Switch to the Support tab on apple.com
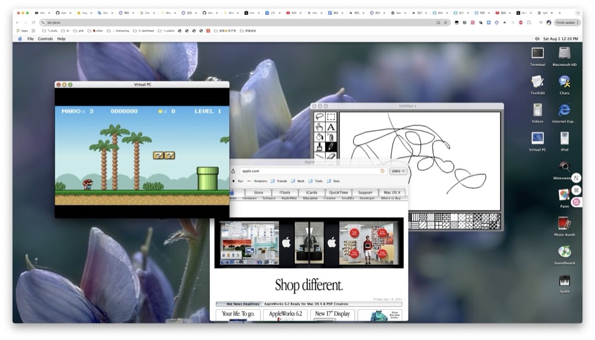595x340 pixels. [x=365, y=192]
